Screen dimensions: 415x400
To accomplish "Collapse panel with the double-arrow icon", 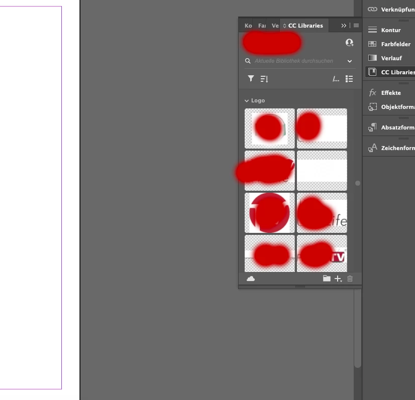I will [344, 26].
